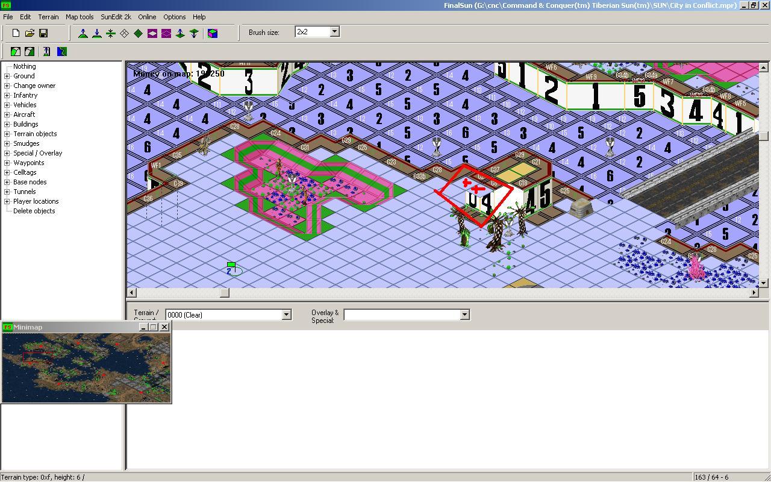Image resolution: width=771 pixels, height=482 pixels.
Task: Click the '163 / 64 - 6' coordinates readout
Action: (x=711, y=477)
